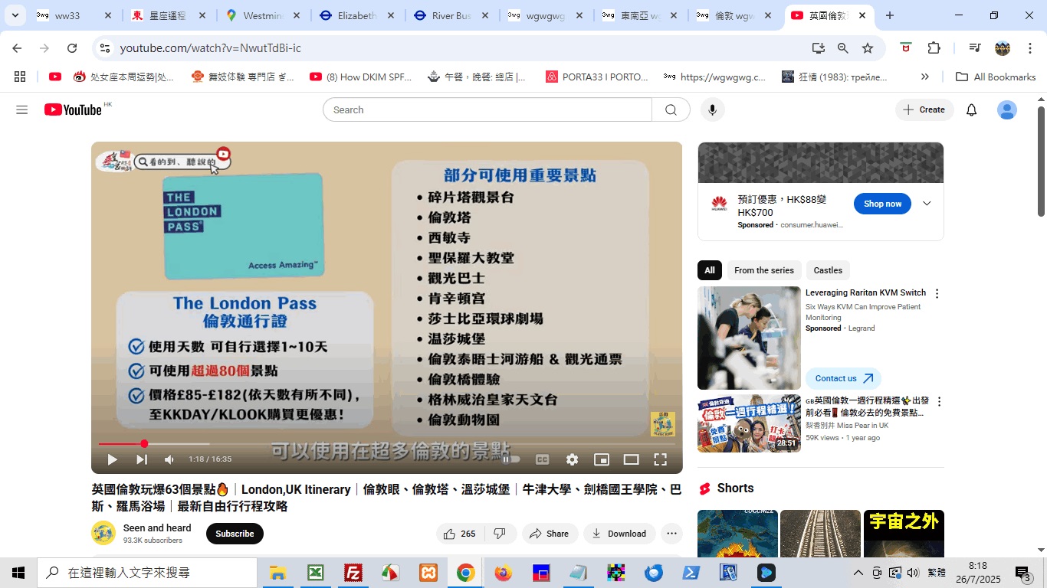Mute the video volume speaker icon
The height and width of the screenshot is (588, 1047).
click(x=169, y=459)
